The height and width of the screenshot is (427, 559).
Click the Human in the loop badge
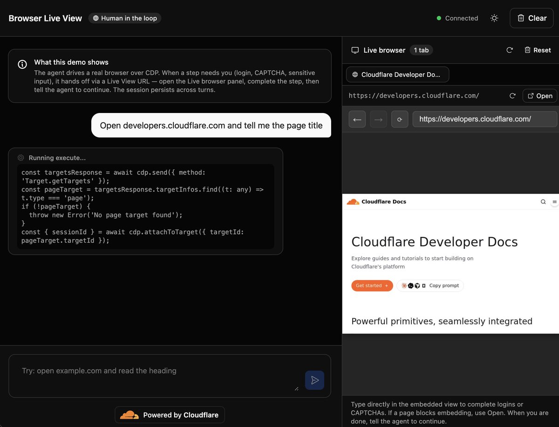[x=125, y=18]
